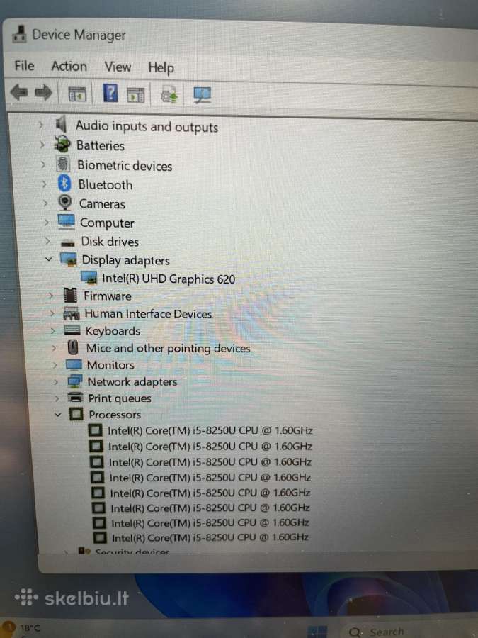This screenshot has width=478, height=638.
Task: Click the Batteries category icon
Action: (x=62, y=144)
